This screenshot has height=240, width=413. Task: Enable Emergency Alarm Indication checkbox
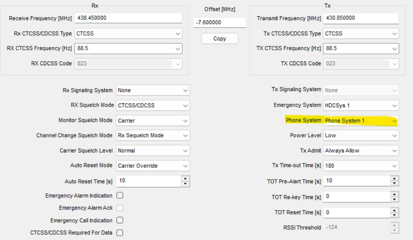coord(120,195)
